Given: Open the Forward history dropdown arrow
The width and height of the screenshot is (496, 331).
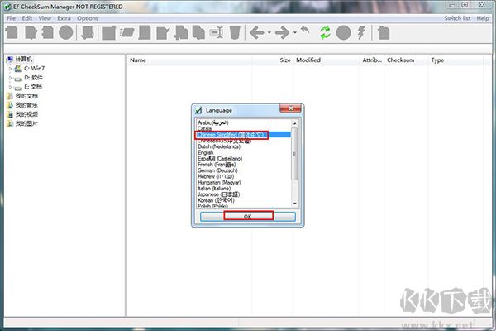Looking at the screenshot, I should point(294,32).
